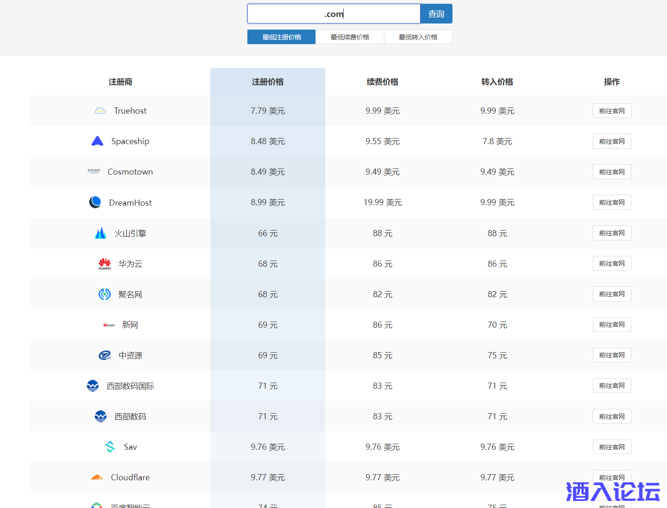
Task: Click 前往官网 in the 新网 row
Action: point(612,325)
